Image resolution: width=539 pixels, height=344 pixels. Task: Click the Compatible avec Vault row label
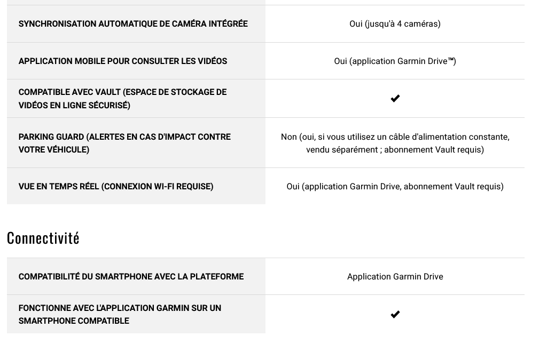122,99
